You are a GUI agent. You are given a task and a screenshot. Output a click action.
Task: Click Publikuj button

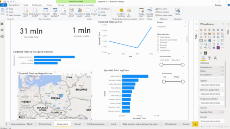click(177, 11)
